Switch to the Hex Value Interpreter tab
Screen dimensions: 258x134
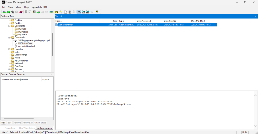coord(27,128)
